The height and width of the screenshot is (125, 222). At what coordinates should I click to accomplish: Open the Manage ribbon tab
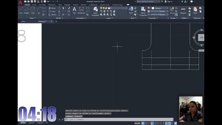point(67,5)
